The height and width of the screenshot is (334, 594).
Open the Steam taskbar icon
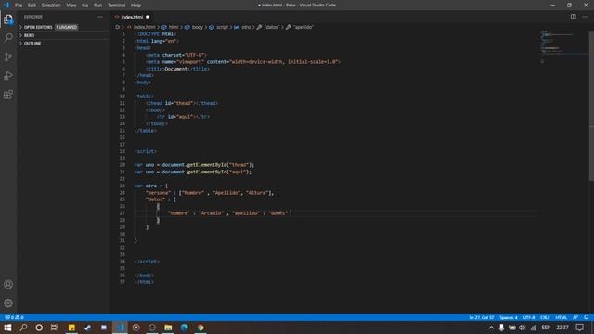87,328
